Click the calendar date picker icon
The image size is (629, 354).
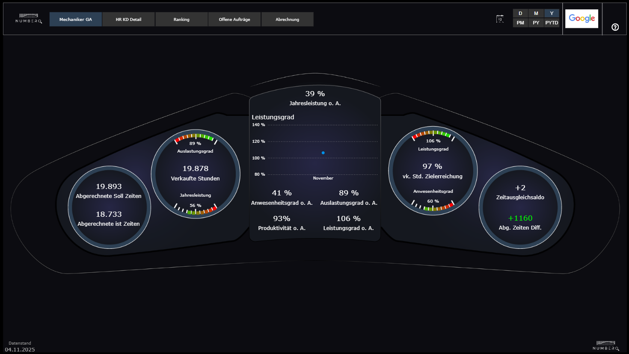point(500,19)
